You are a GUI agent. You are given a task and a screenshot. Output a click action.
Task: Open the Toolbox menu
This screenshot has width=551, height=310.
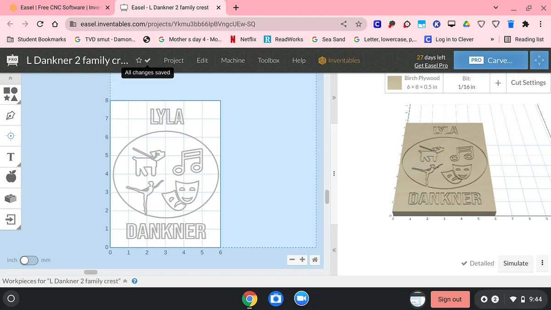[x=269, y=61]
